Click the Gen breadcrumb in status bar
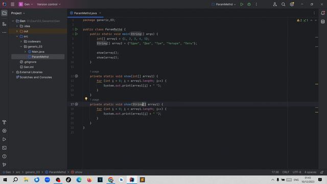327x184 pixels. (7, 172)
